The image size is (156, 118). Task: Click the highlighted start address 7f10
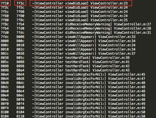[5, 3]
